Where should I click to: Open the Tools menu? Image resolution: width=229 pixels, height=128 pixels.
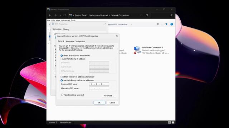click(73, 21)
